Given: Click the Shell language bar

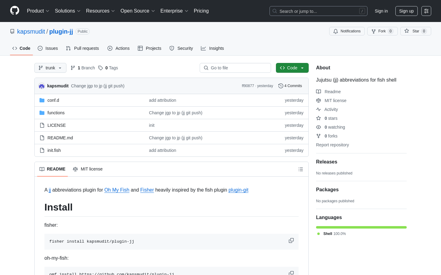Looking at the screenshot, I should [x=361, y=227].
